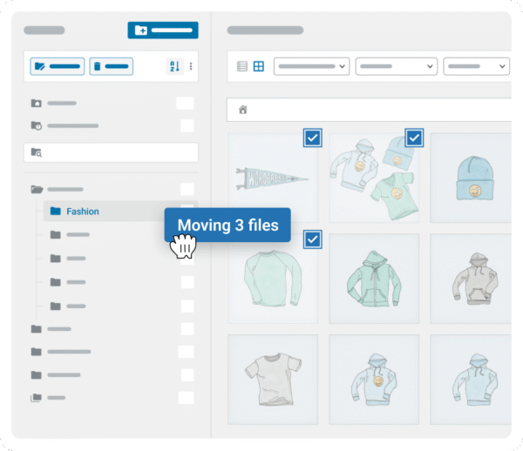
Task: Open the third filter dropdown
Action: click(x=477, y=66)
